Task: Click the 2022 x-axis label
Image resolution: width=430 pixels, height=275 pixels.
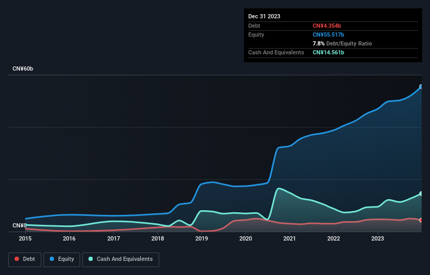Action: [x=334, y=238]
